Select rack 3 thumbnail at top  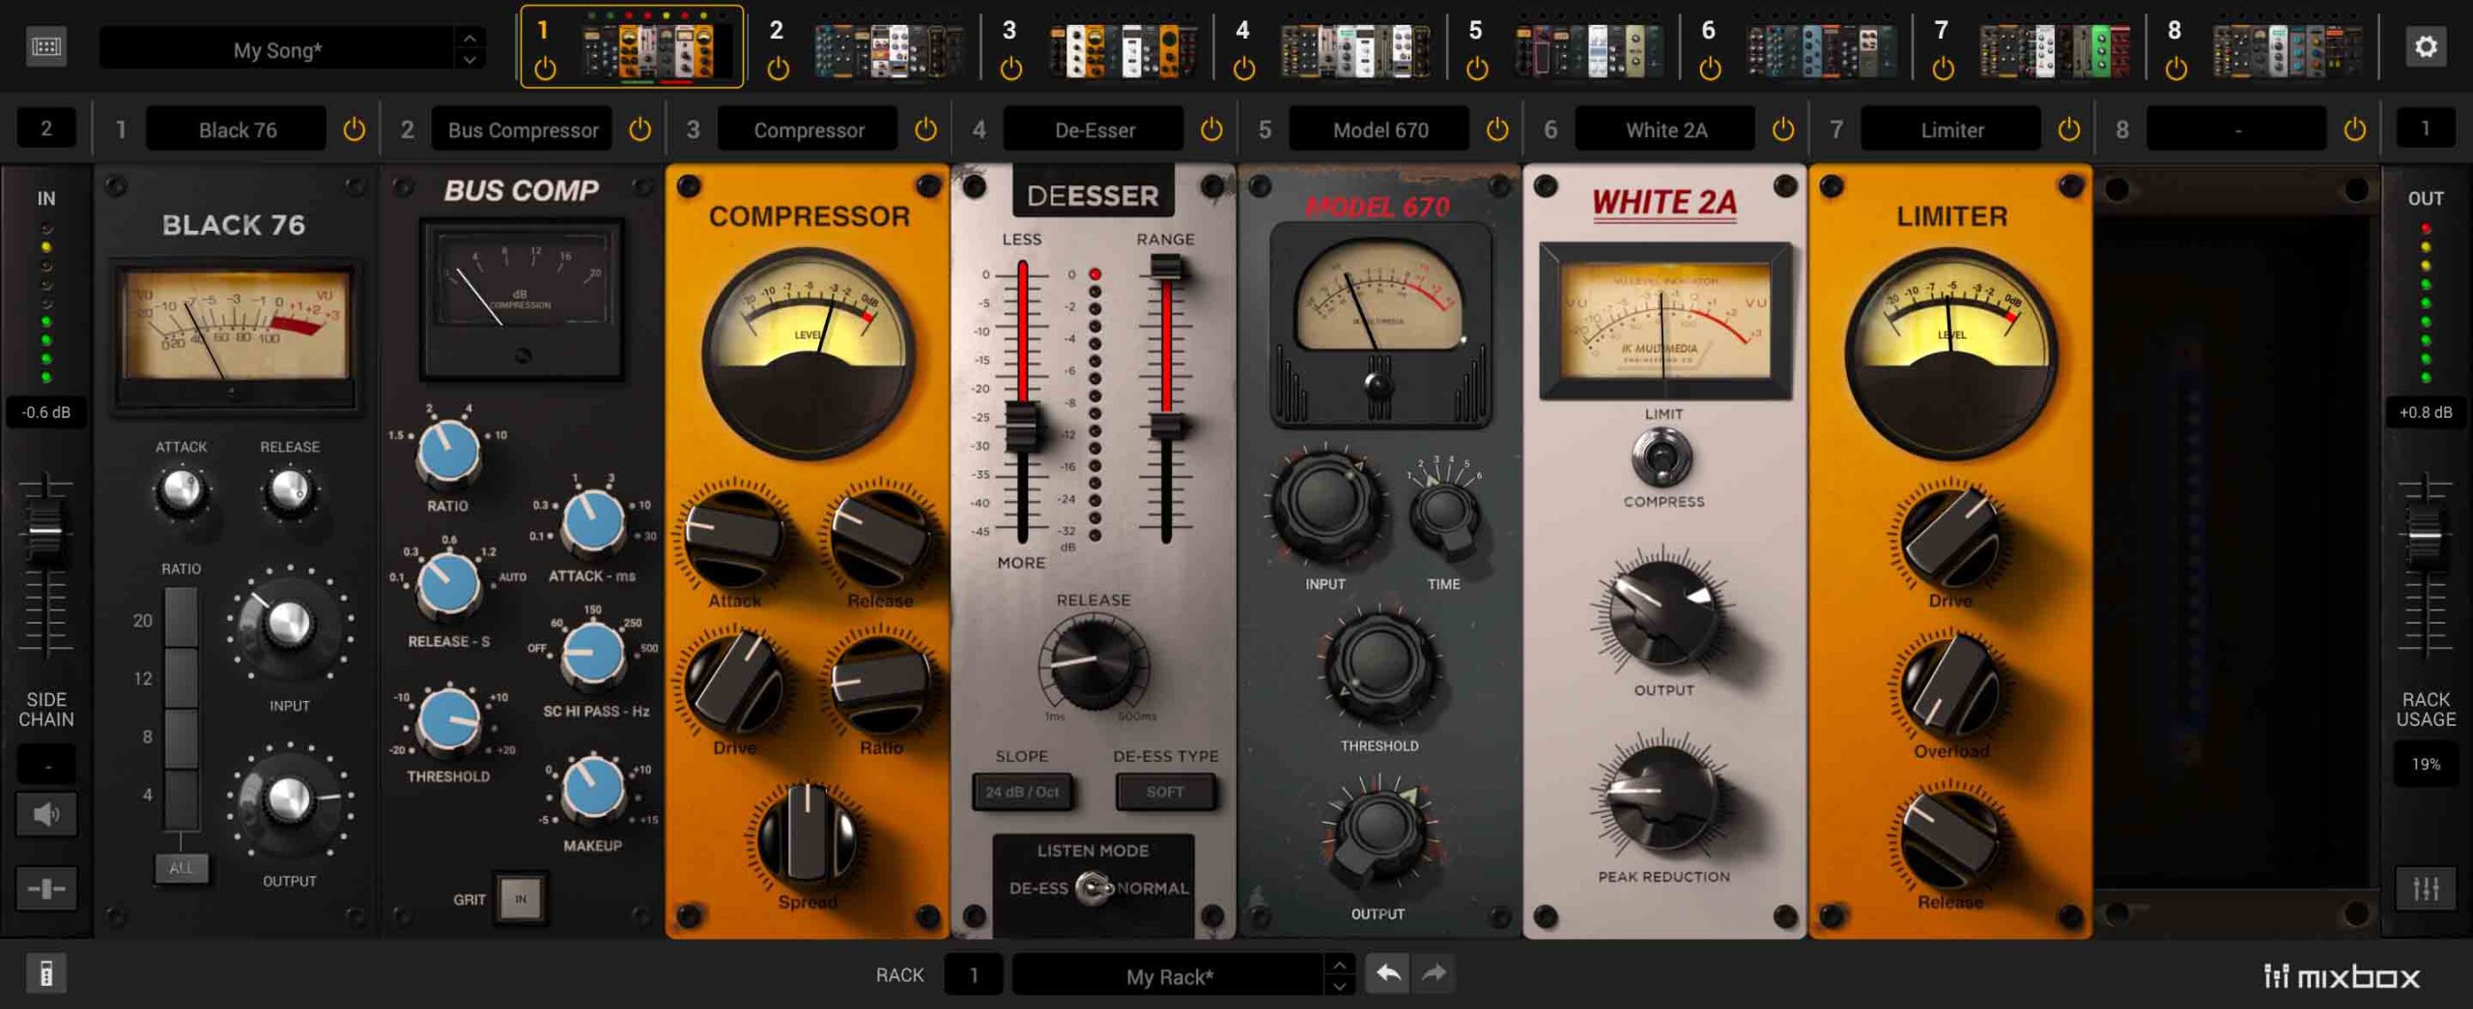(x=1123, y=48)
